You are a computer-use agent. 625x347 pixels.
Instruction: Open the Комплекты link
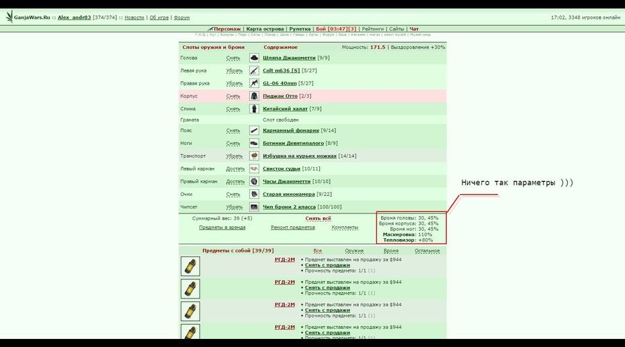pyautogui.click(x=345, y=228)
